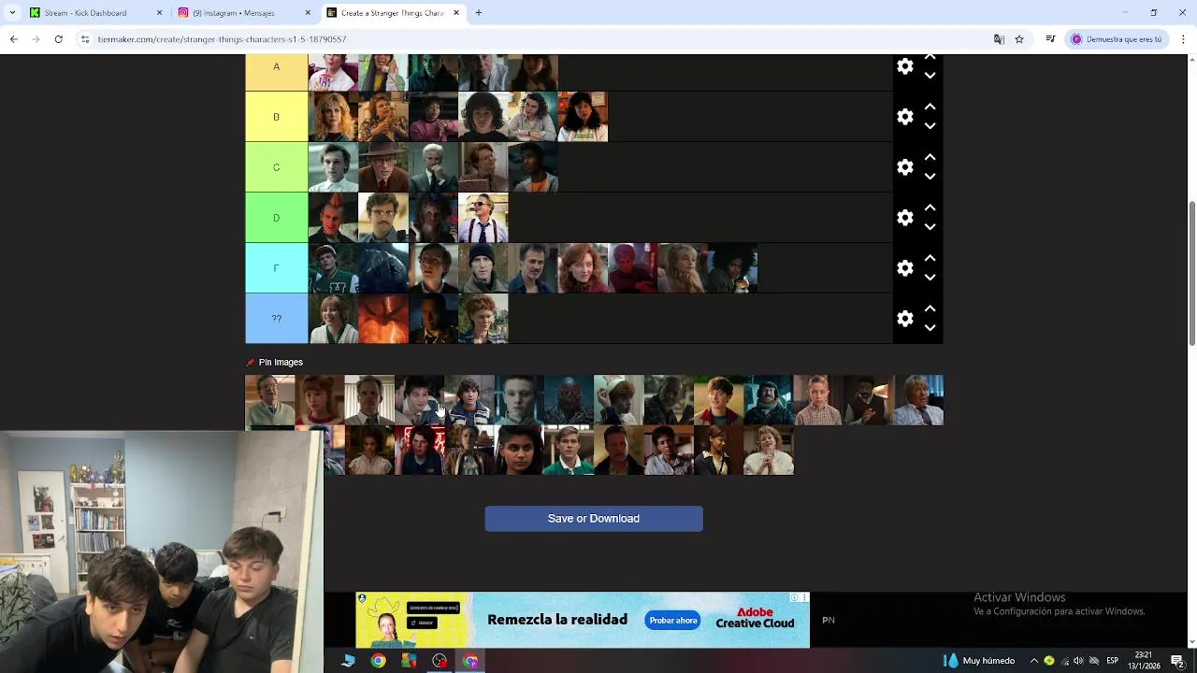Open settings gear for the ?? tier
Image resolution: width=1197 pixels, height=673 pixels.
pos(904,319)
